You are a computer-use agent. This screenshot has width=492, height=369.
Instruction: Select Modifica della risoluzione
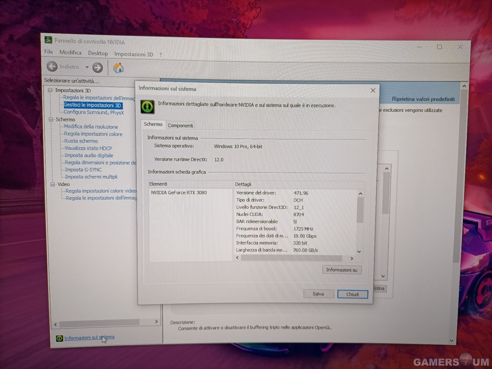91,127
